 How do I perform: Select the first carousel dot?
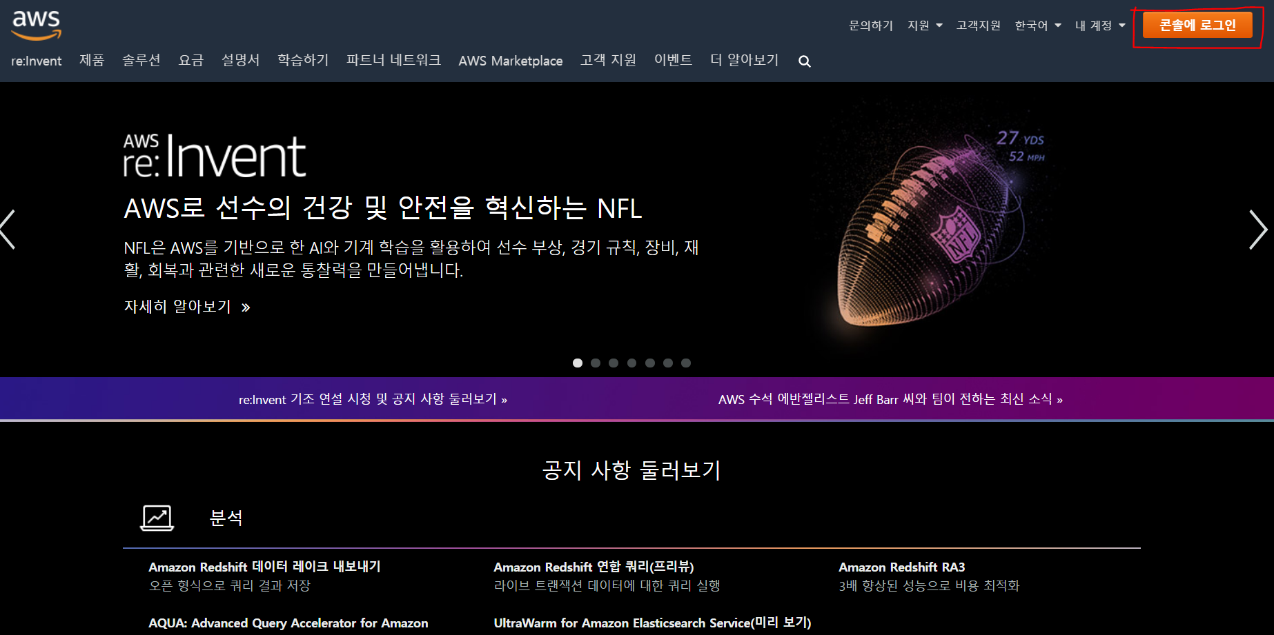tap(578, 363)
